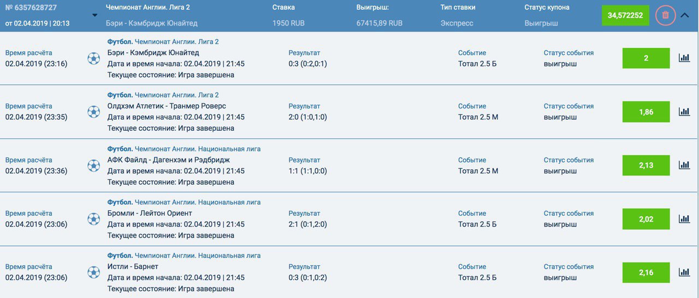
Task: Click odds button 2 for Бэри match
Action: tap(646, 58)
